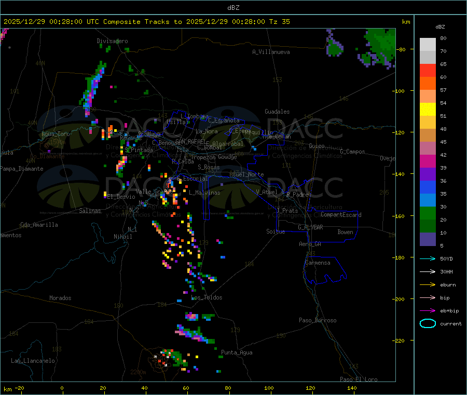Click the 100 km tick on bottom axis
Screen dimensions: 467x395
(269, 388)
